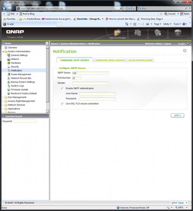Open Network in sidebar
193x211 pixels.
tap(15, 59)
